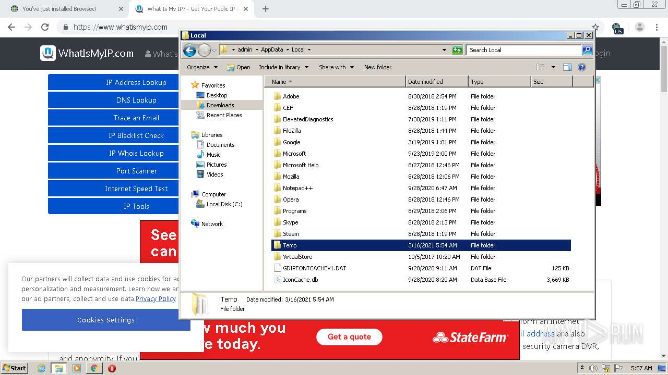Open Windows Explorer taskbar icon
The image size is (668, 375).
(59, 368)
